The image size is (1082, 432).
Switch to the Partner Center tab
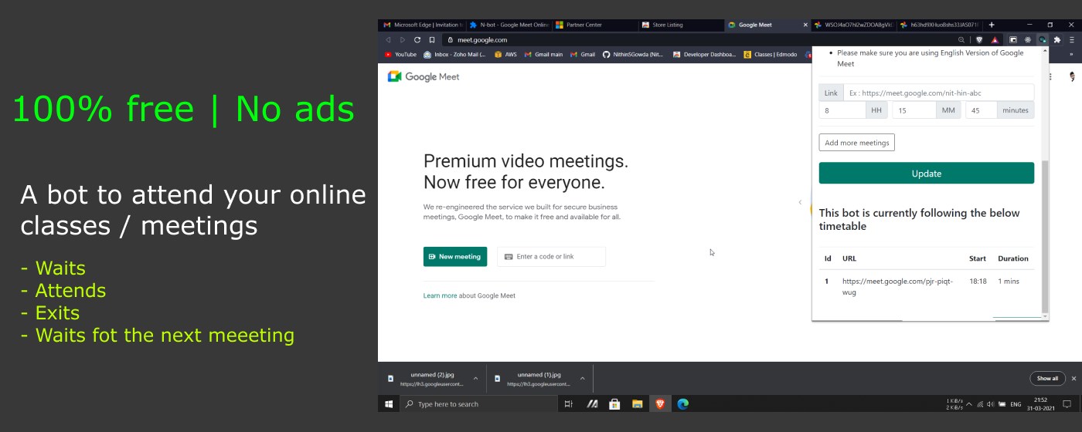pos(594,25)
